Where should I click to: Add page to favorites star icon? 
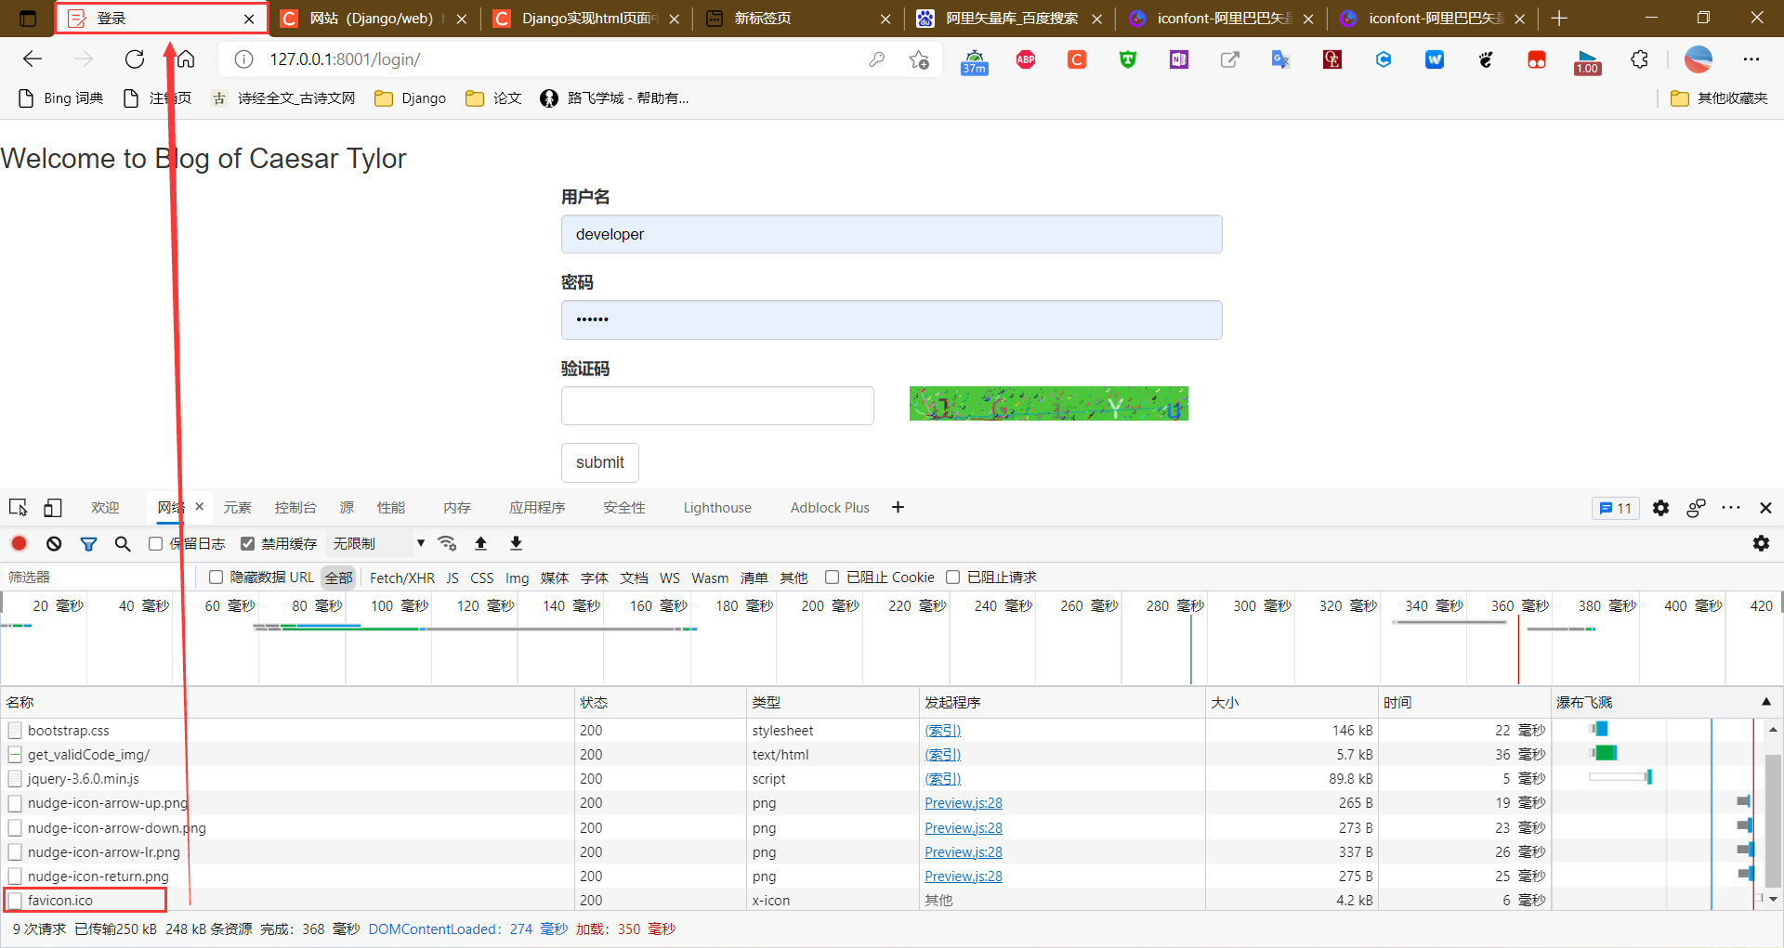(x=919, y=59)
